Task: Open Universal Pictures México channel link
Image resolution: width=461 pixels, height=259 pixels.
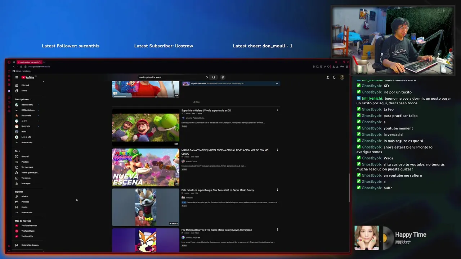Action: click(x=195, y=118)
